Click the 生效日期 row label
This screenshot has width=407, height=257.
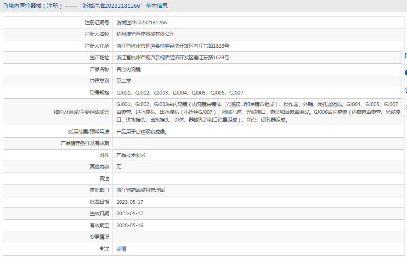(99, 213)
